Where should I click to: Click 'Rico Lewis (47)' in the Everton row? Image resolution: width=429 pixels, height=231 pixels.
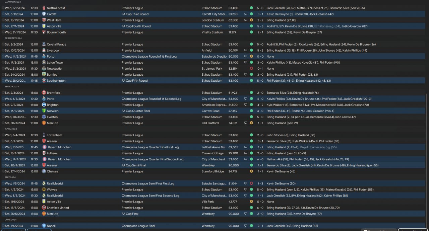pos(346,117)
